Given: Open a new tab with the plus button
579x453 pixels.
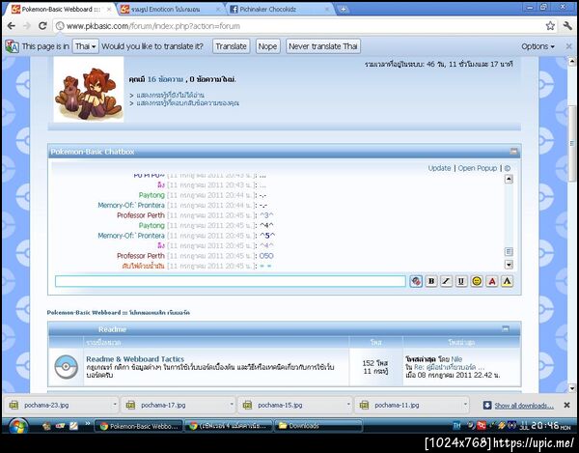Looking at the screenshot, I should click(x=343, y=10).
